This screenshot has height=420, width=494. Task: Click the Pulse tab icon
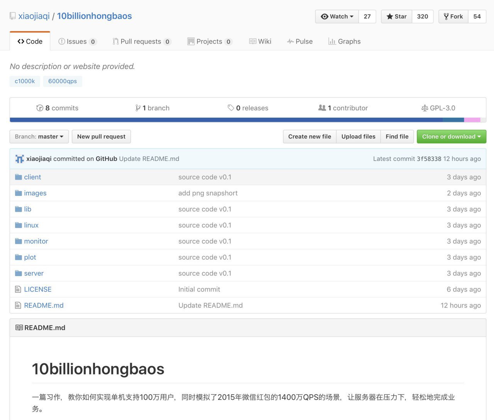[290, 41]
